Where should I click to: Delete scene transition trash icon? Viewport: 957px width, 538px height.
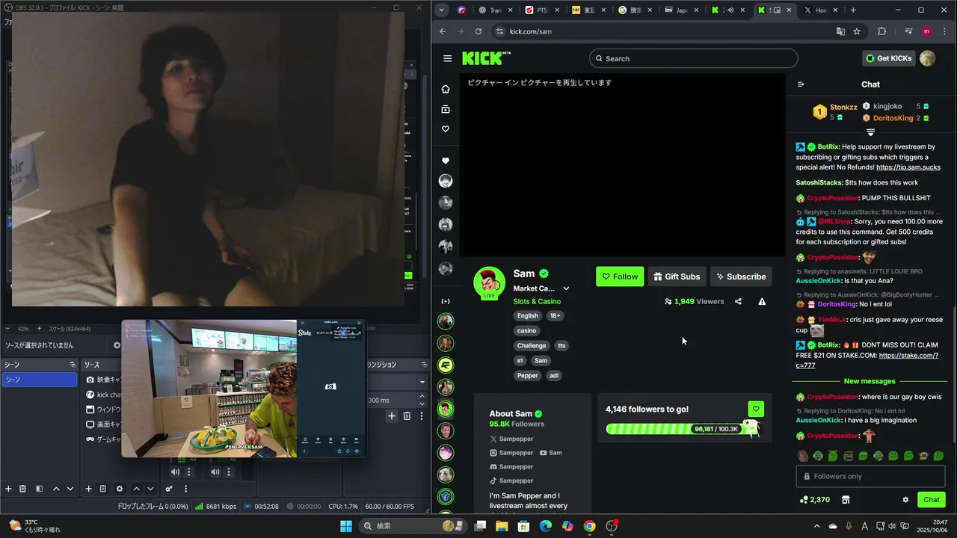[x=407, y=416]
